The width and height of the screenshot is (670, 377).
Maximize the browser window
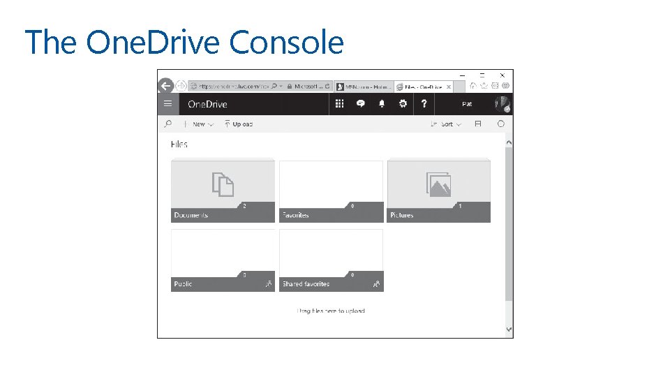[x=482, y=75]
